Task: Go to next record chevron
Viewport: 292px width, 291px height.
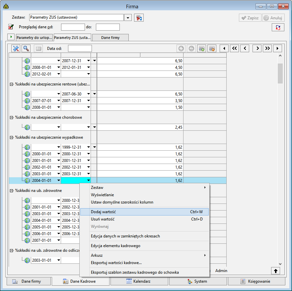Action: pyautogui.click(x=257, y=49)
